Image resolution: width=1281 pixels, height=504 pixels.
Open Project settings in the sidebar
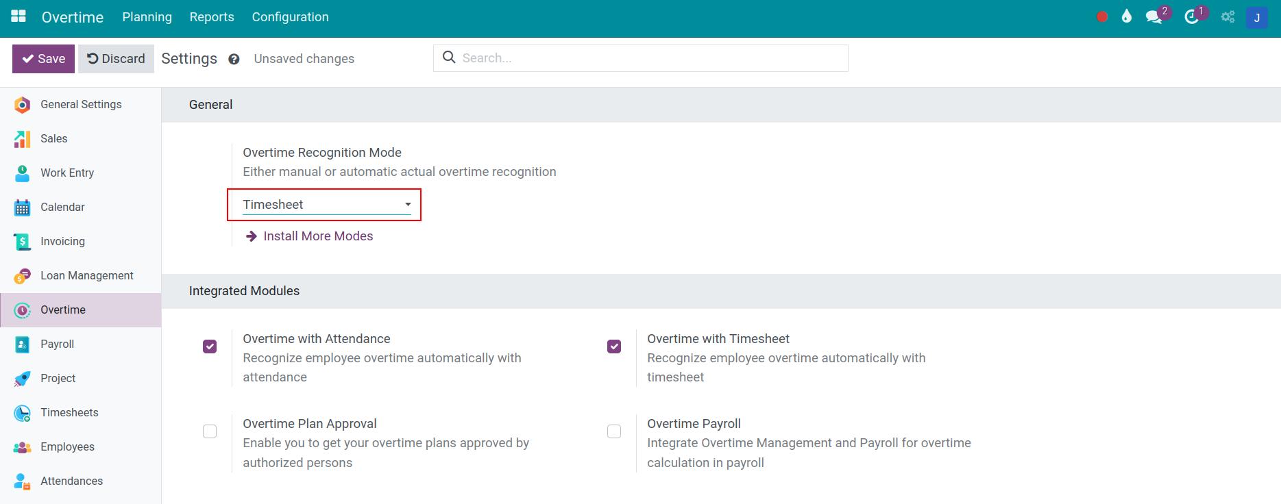point(81,379)
